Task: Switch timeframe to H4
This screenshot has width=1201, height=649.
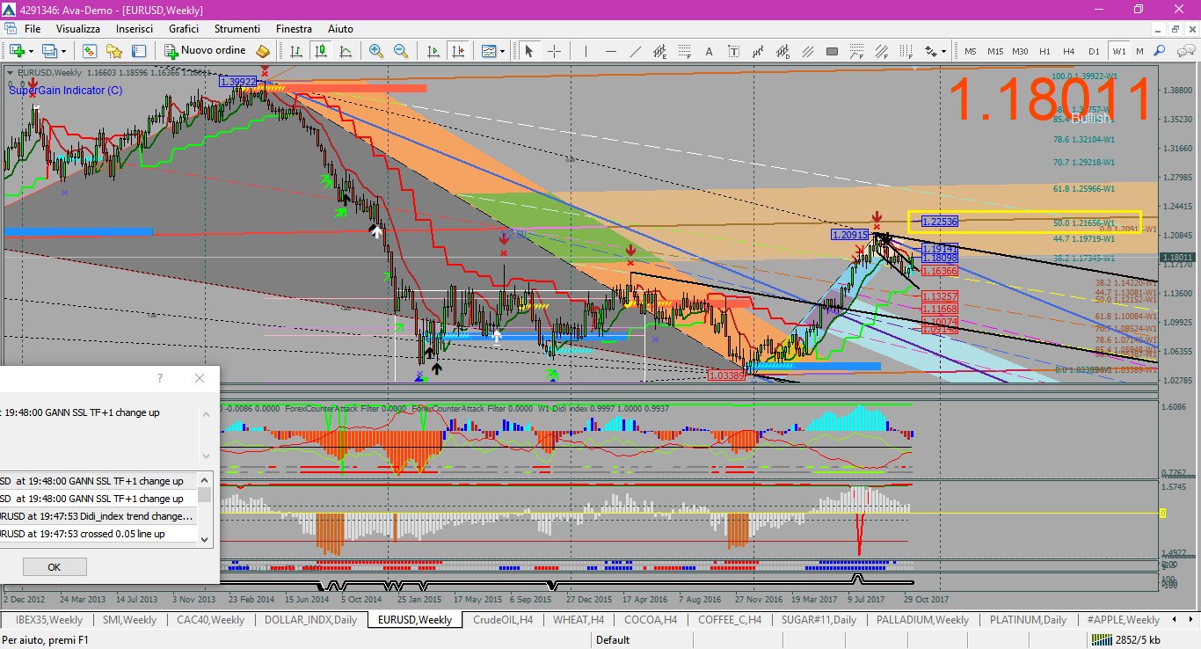Action: coord(1069,51)
